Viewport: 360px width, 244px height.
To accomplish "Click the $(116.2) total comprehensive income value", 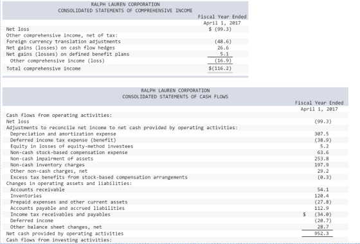I will pyautogui.click(x=220, y=69).
